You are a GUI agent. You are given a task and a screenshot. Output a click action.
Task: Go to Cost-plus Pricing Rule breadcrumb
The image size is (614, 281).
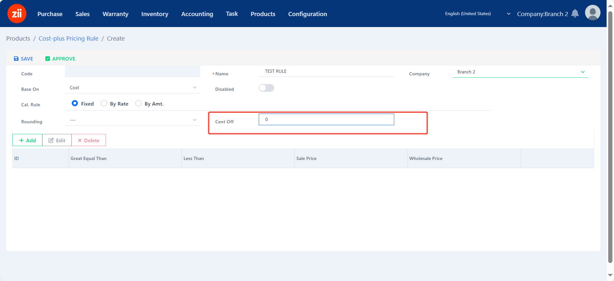pyautogui.click(x=69, y=38)
